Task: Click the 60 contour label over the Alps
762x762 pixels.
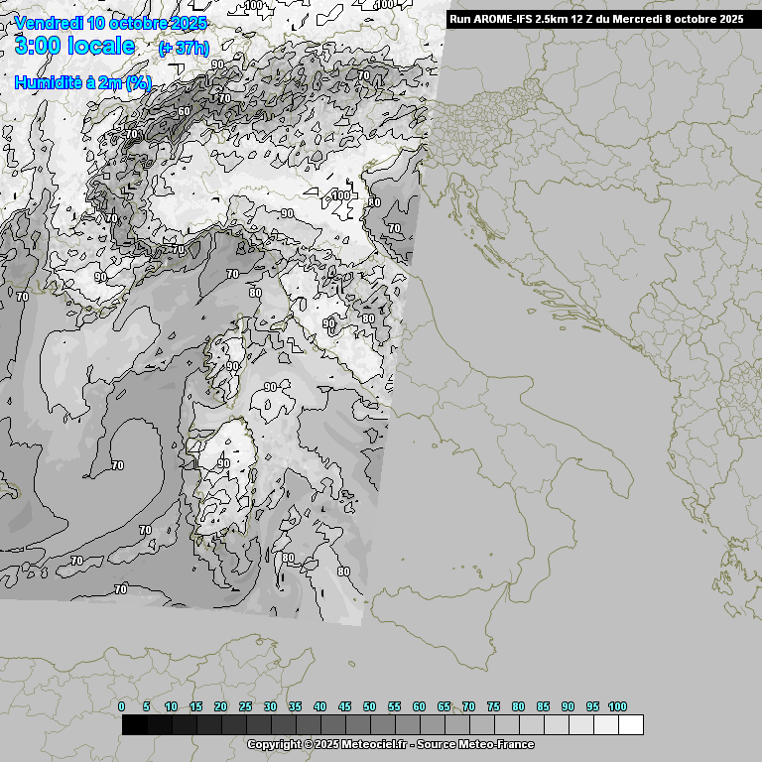Action: [x=184, y=111]
